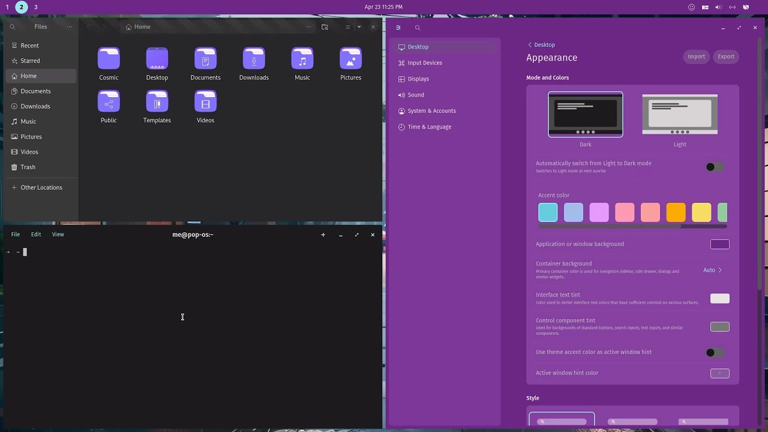Select the first Style option thumbnail
The height and width of the screenshot is (432, 768).
(562, 419)
